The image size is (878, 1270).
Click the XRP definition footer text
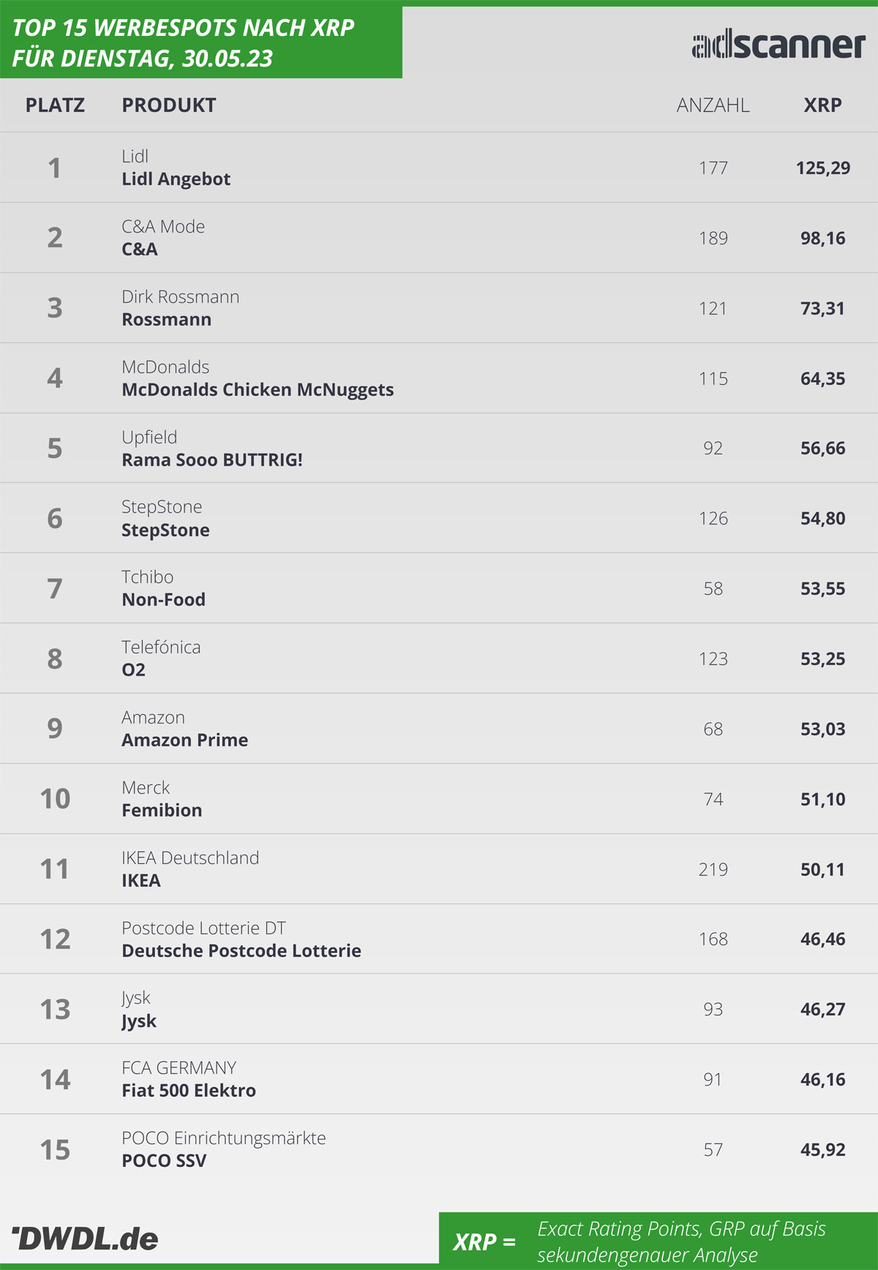click(x=682, y=1241)
